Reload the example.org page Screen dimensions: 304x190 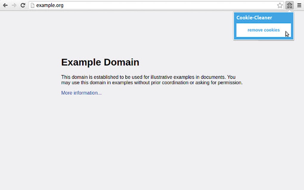coord(23,5)
